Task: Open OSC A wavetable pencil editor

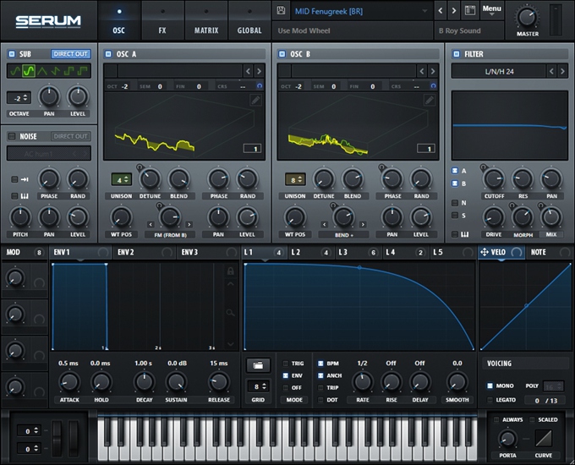Action: point(255,100)
